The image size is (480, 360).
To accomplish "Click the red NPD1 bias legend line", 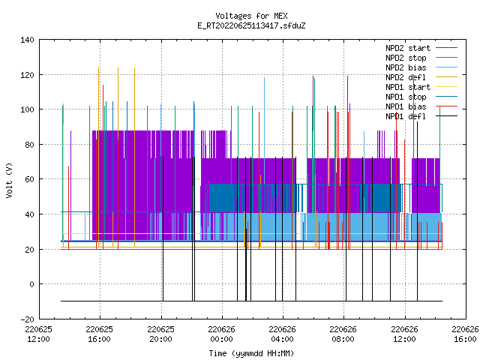I will (447, 106).
